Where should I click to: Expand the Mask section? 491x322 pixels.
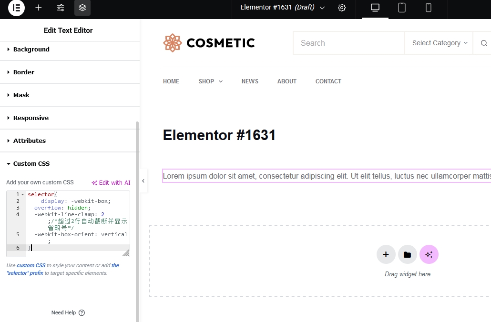click(21, 95)
